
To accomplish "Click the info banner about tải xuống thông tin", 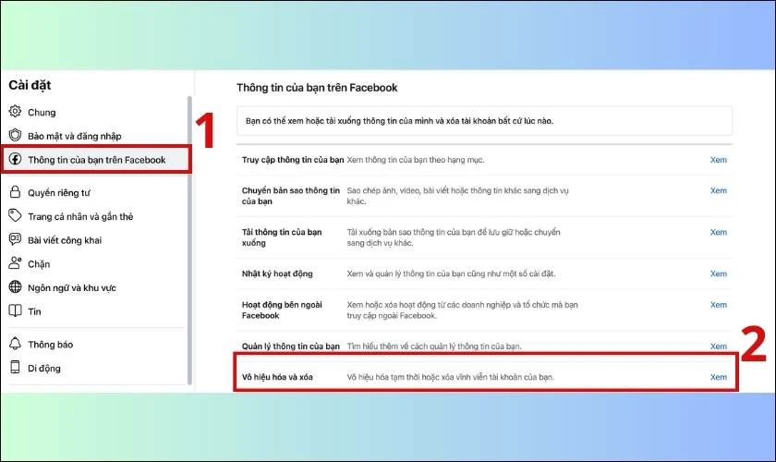I will (484, 121).
